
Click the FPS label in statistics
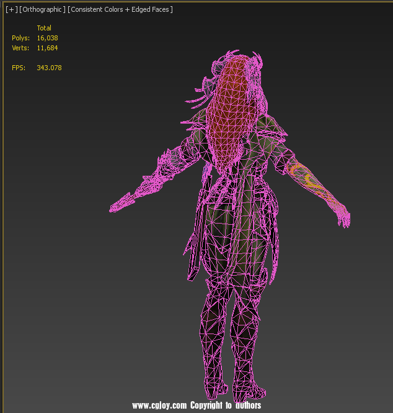click(19, 68)
